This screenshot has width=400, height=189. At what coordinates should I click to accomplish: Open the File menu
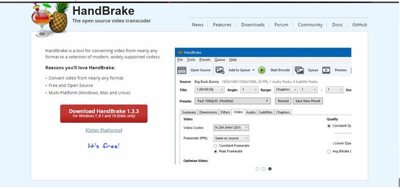180,60
